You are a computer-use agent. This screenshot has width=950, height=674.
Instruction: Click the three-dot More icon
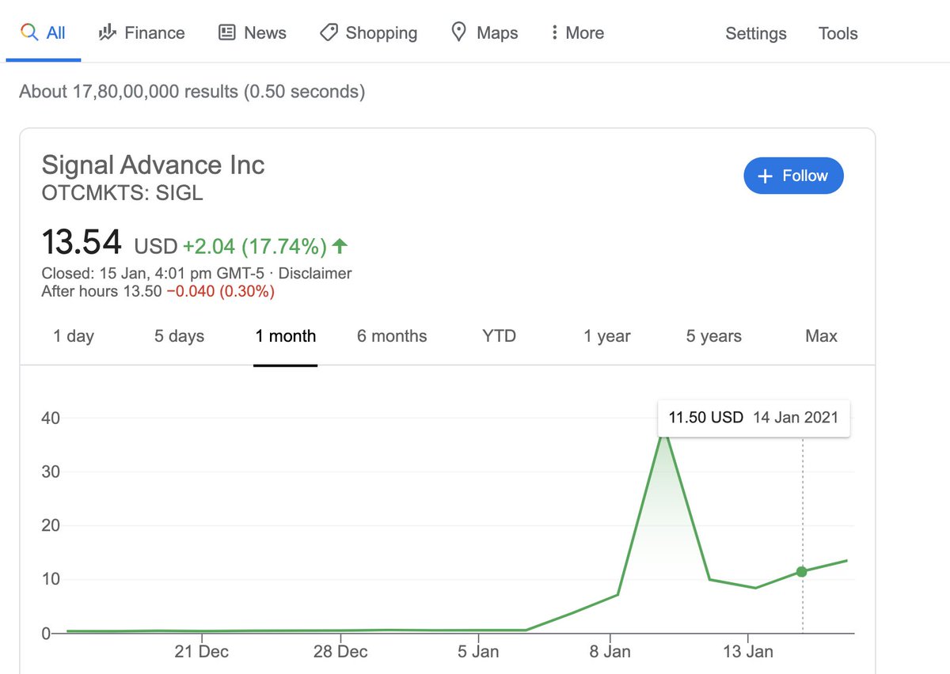[555, 32]
